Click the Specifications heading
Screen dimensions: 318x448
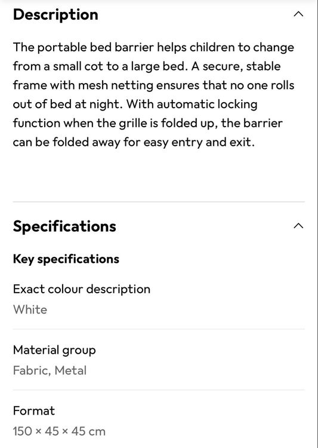(x=64, y=226)
